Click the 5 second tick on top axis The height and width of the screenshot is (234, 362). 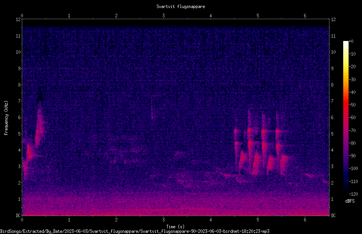point(258,16)
